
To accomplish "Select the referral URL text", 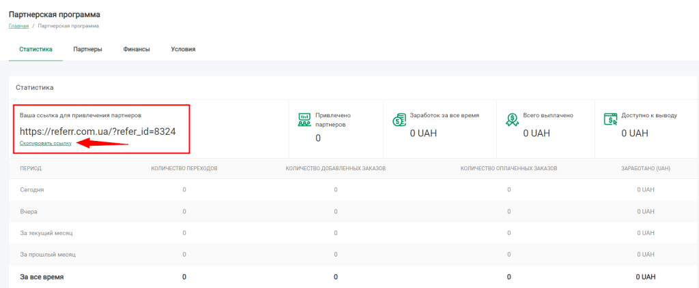I will tap(98, 131).
